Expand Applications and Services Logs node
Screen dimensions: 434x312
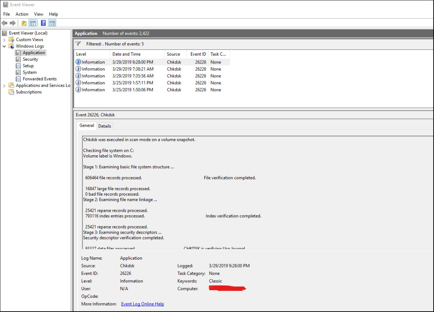coord(4,86)
